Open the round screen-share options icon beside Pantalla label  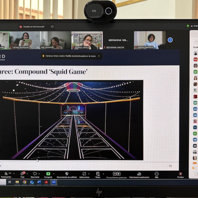click(x=52, y=27)
